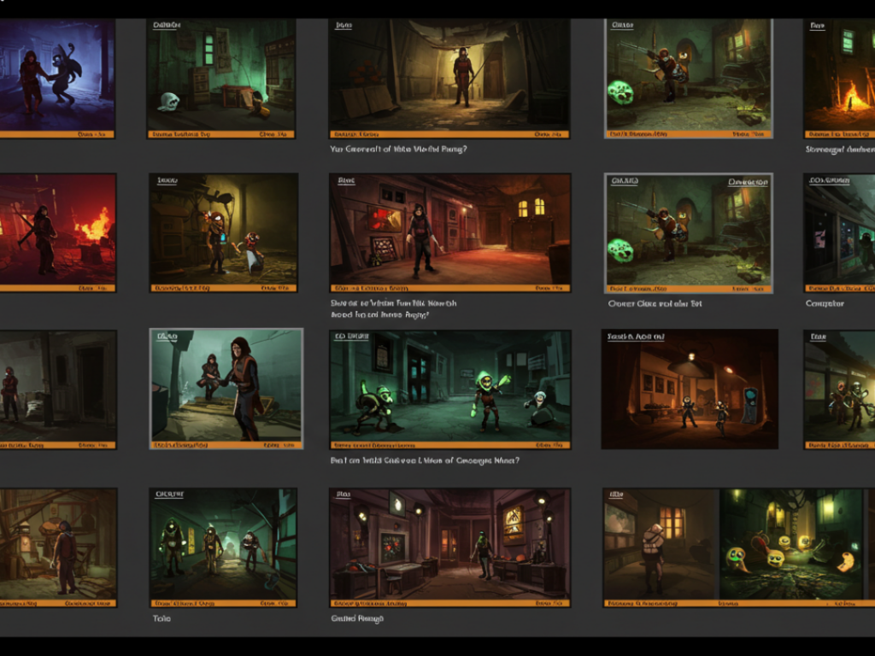Select the orange lamp-lit street thumbnail
Screen dimensions: 875x656
click(690, 389)
